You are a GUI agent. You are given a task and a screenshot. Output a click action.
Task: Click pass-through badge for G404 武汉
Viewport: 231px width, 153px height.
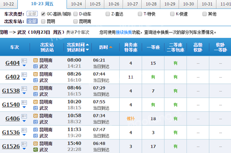(36, 67)
